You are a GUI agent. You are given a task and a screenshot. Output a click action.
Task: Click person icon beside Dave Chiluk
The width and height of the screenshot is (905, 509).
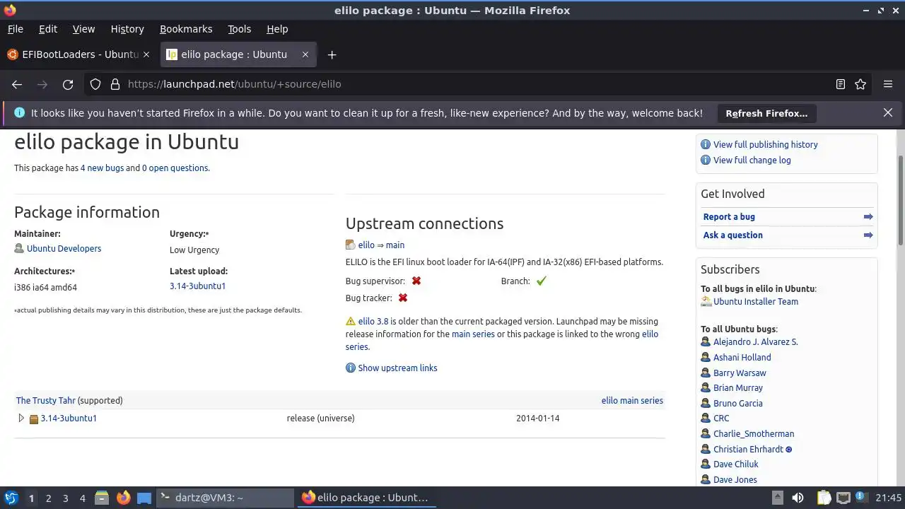click(706, 464)
